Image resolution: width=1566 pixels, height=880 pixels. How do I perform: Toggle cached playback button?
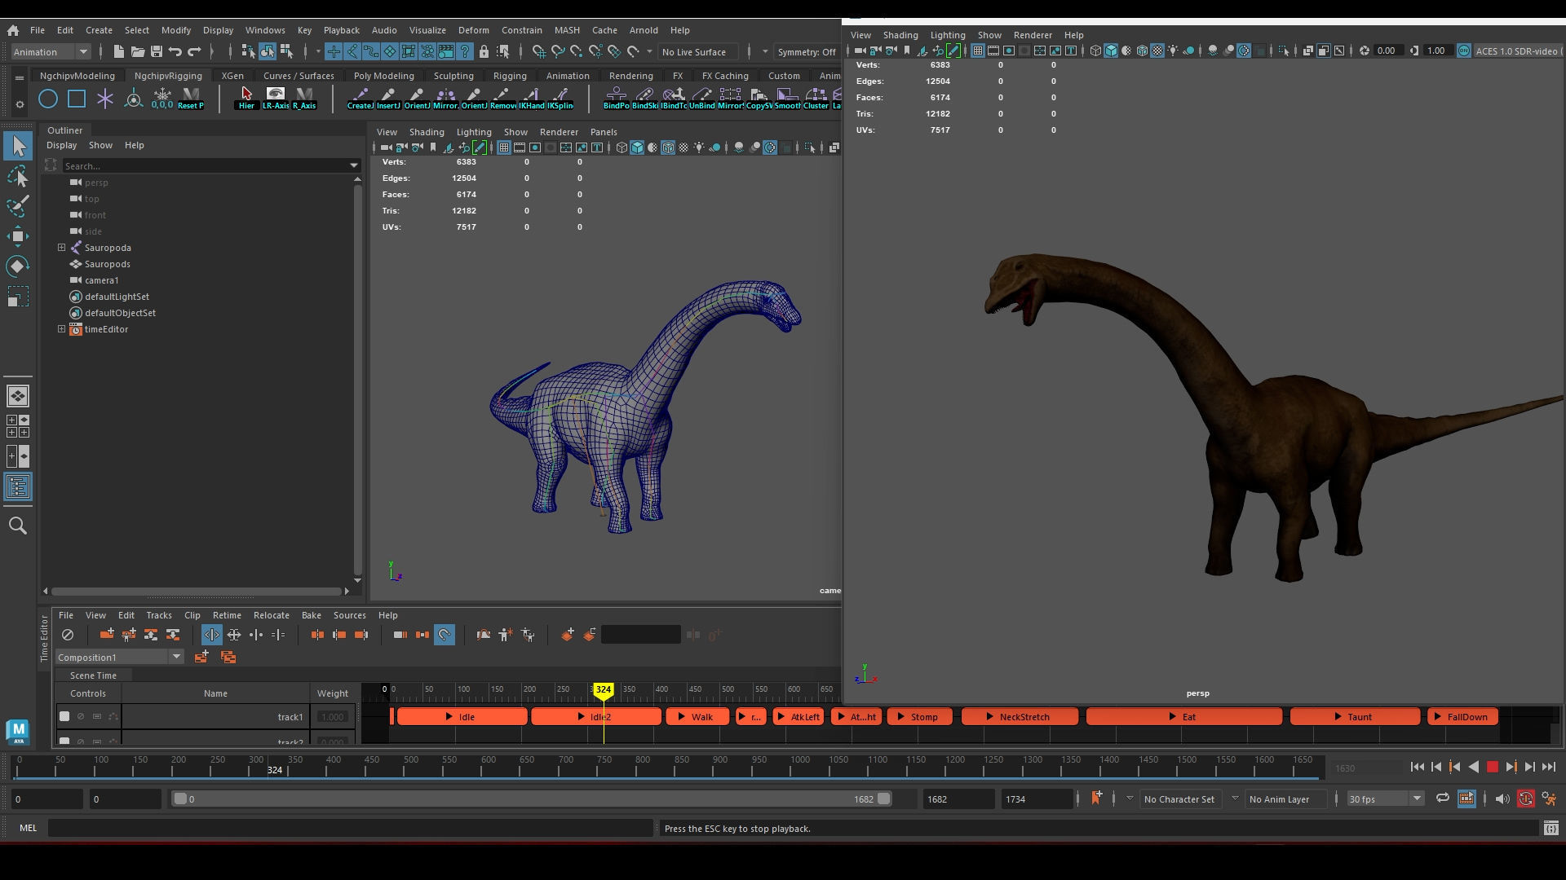coord(1466,799)
